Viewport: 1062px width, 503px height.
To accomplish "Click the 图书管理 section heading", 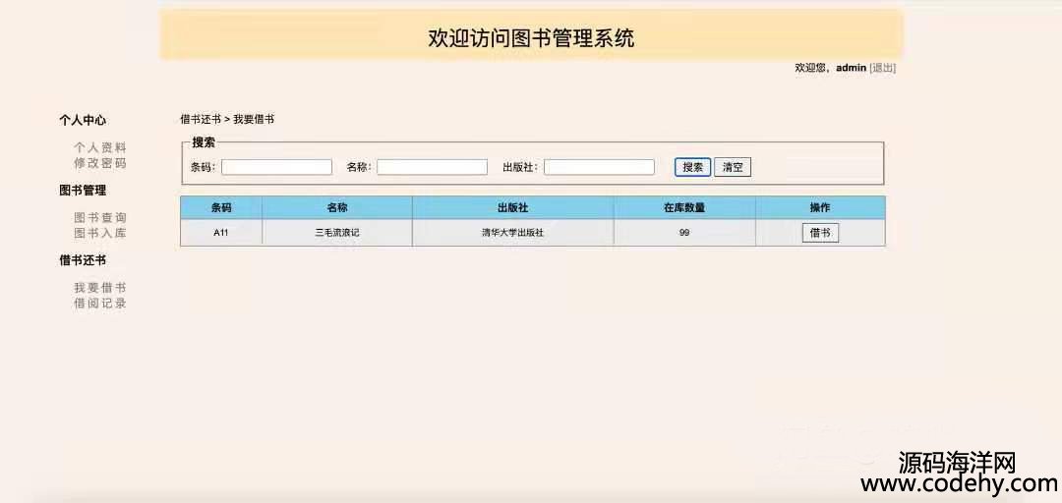I will 83,191.
